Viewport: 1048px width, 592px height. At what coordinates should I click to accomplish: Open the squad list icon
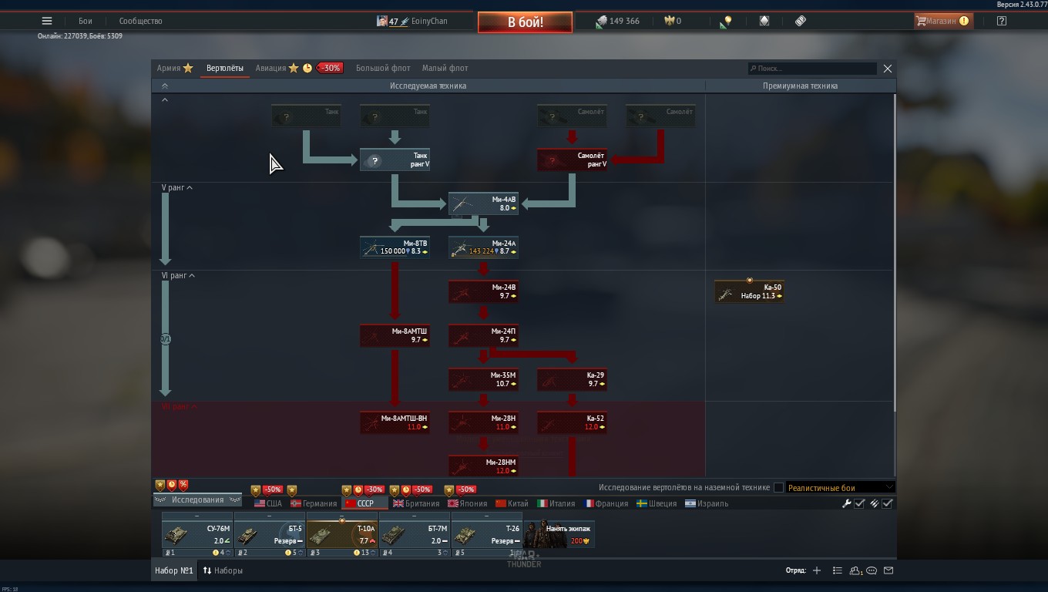[x=838, y=570]
